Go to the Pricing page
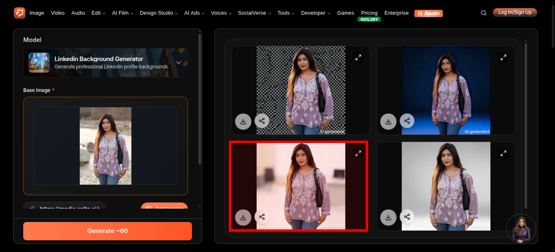 pos(369,13)
